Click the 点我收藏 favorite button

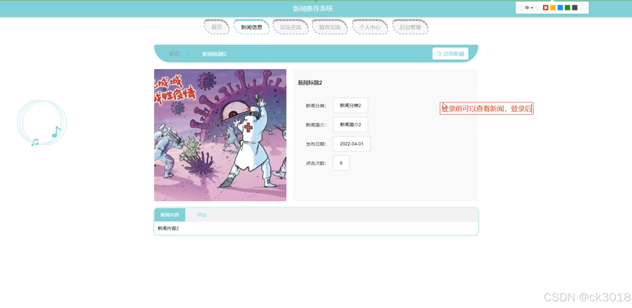[450, 54]
